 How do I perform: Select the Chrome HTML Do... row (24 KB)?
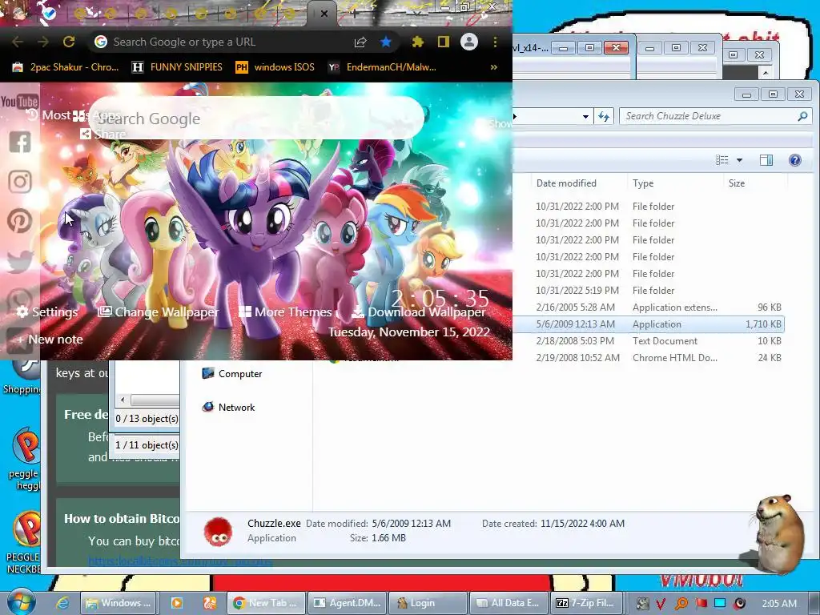pyautogui.click(x=649, y=357)
